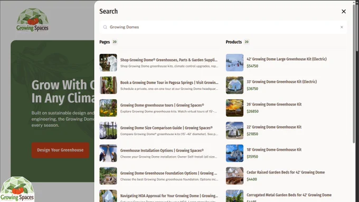Click the 42' dome kit product image

coord(234,62)
